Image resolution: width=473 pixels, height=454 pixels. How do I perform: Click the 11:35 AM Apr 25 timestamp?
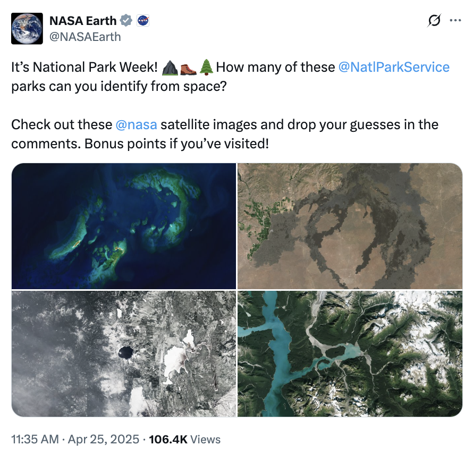click(75, 439)
